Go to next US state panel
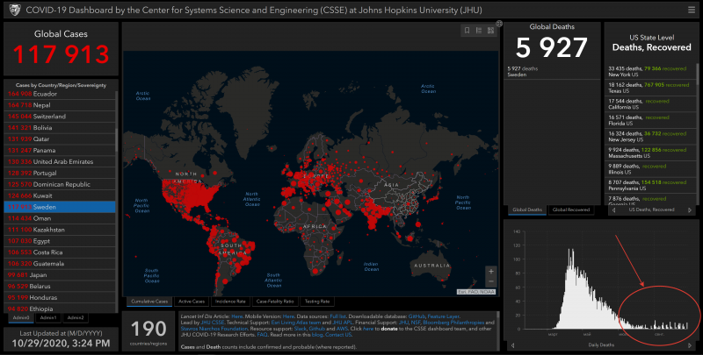The image size is (703, 355). (x=690, y=209)
